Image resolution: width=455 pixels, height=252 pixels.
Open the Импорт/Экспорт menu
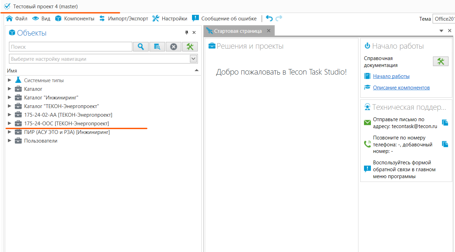124,19
